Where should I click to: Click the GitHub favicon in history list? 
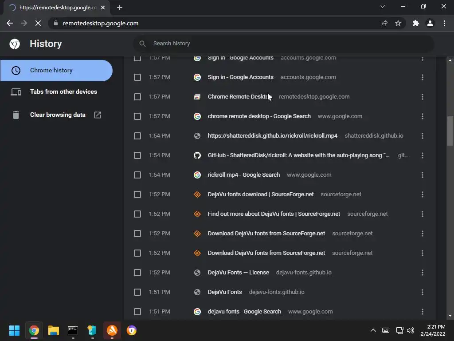click(197, 155)
